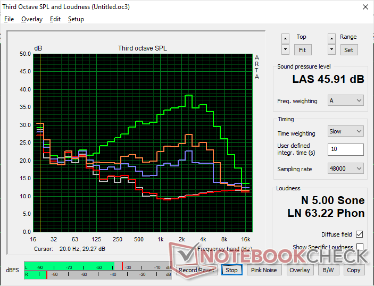Click the Fit button
Viewport: 374px width, 286px height.
302,49
